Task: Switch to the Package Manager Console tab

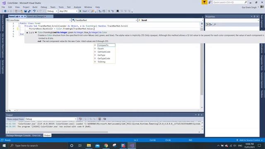Action: (x=18, y=135)
